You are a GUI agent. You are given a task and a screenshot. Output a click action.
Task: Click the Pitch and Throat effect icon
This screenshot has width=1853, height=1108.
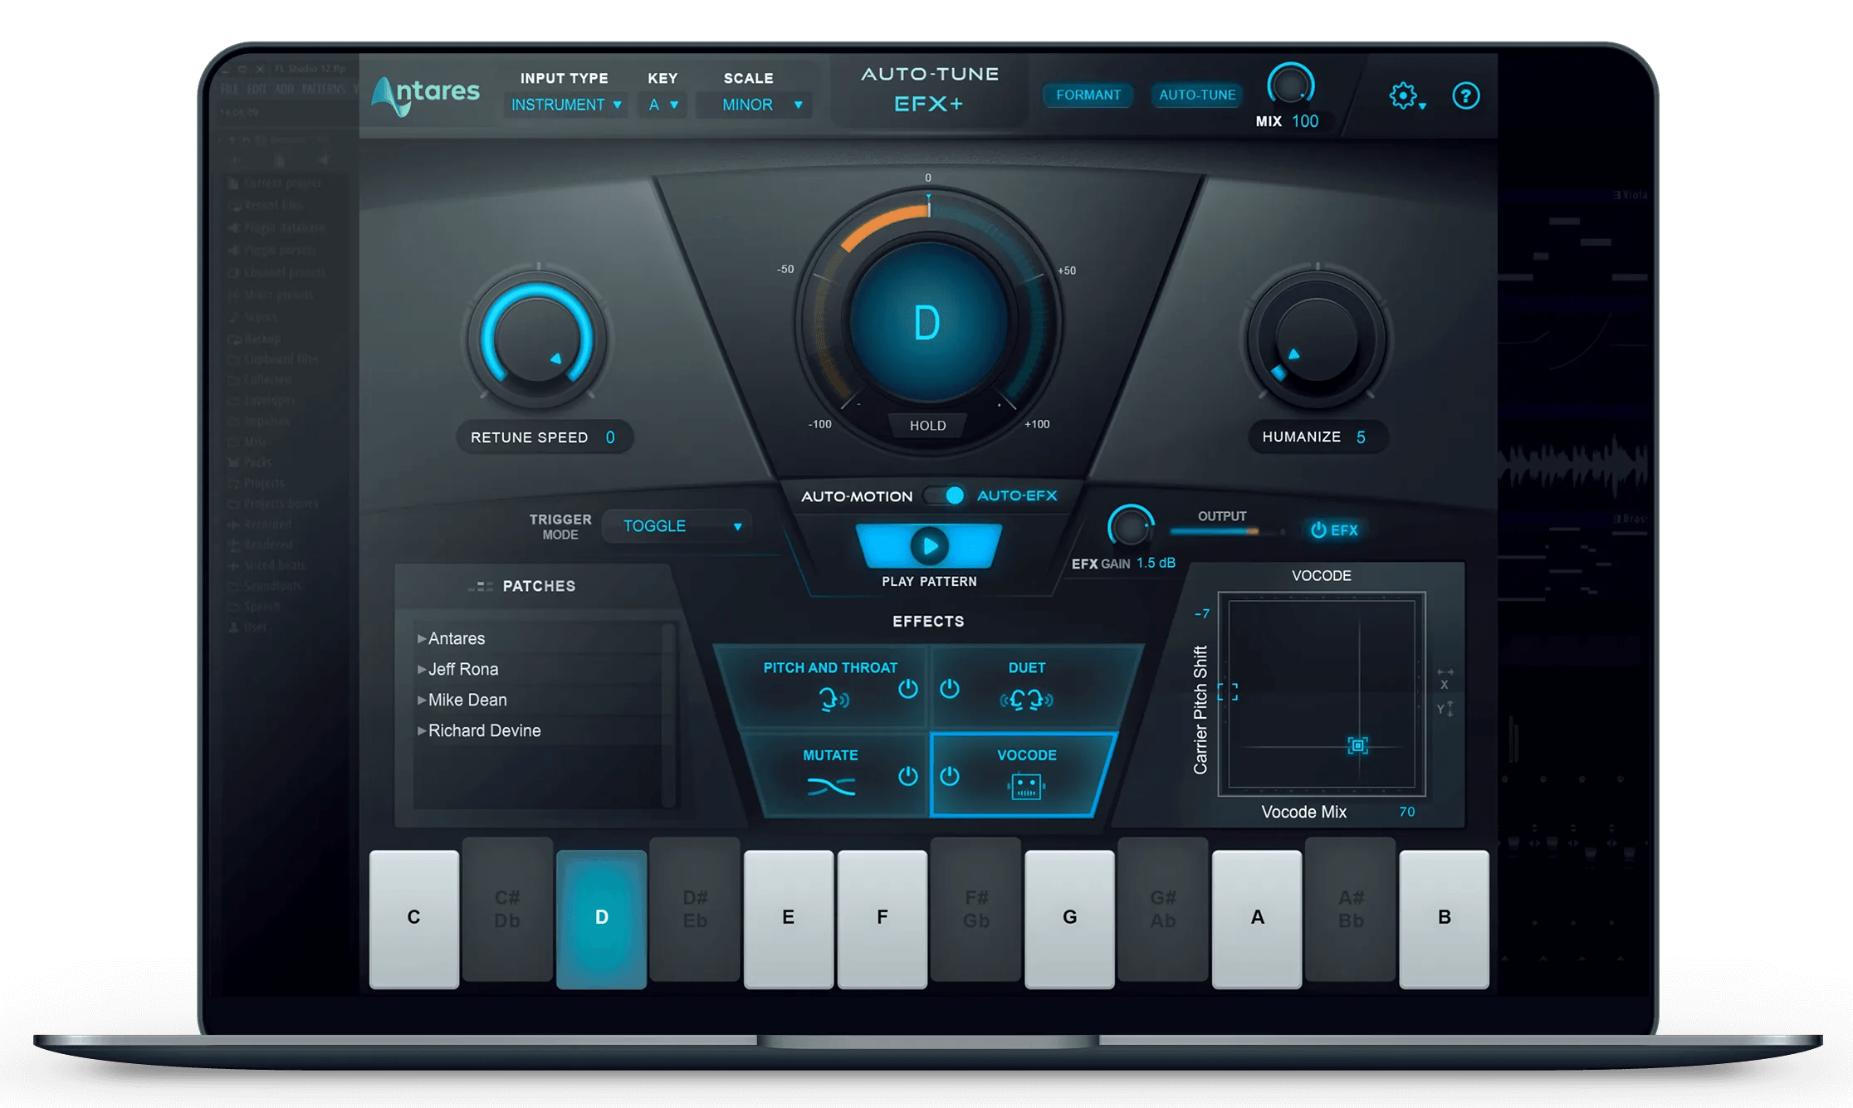pyautogui.click(x=833, y=700)
